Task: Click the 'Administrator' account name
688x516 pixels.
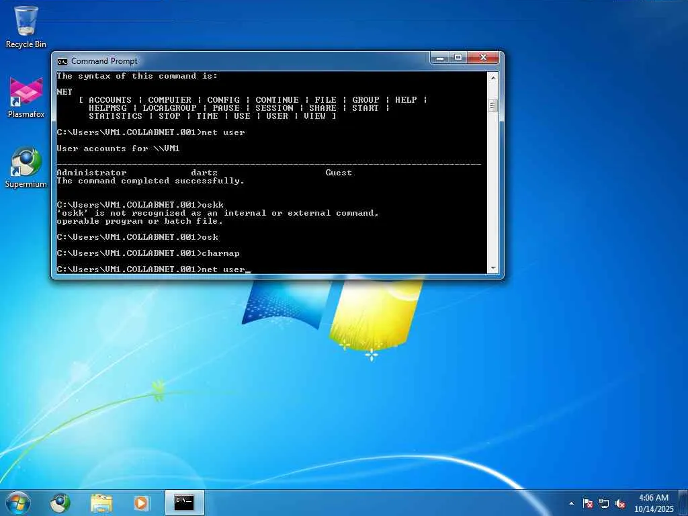Action: (x=91, y=173)
